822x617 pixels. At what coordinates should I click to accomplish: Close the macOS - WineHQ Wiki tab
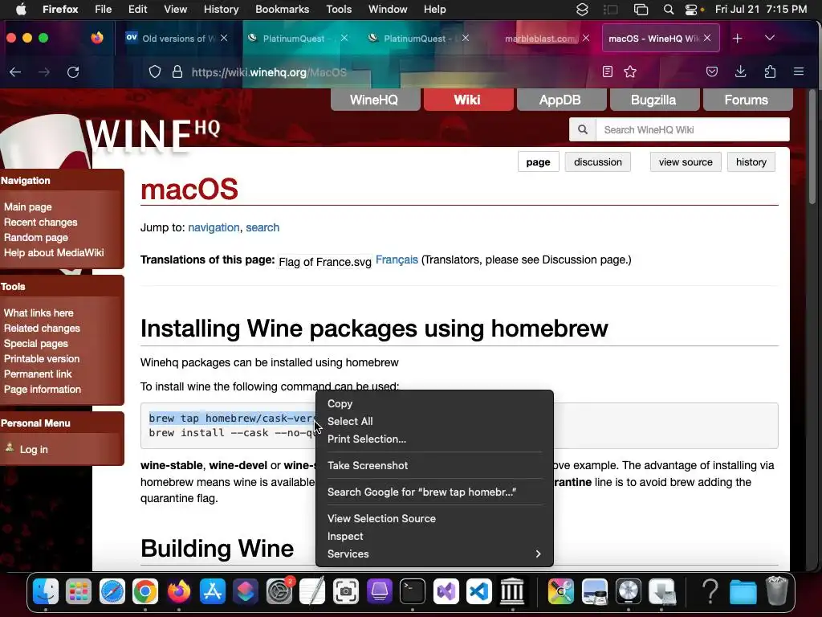click(707, 38)
